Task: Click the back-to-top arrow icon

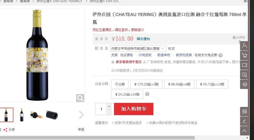Action: point(244,131)
